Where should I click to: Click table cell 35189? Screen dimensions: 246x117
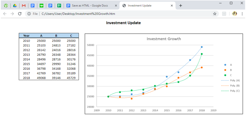[71, 73]
